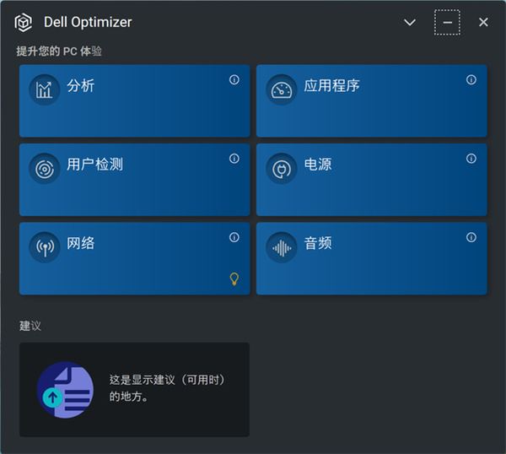Minimize the Dell Optimizer window
The image size is (506, 454).
click(x=447, y=23)
